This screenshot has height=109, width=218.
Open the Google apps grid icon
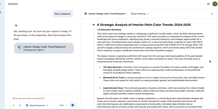pyautogui.click(x=208, y=4)
